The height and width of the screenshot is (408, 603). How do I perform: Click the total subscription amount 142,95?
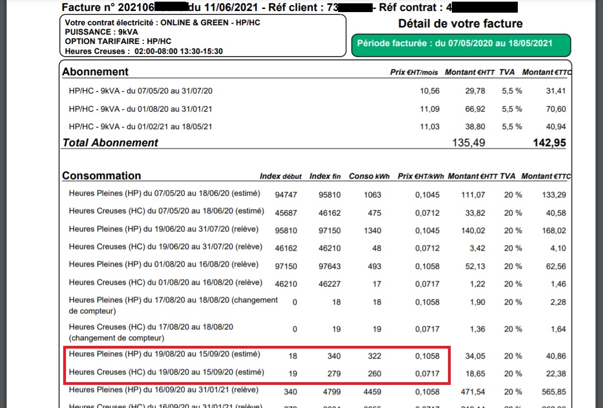(549, 143)
